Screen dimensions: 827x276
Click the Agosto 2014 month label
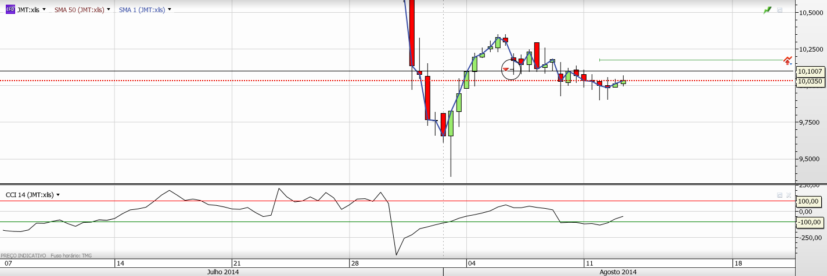(617, 271)
